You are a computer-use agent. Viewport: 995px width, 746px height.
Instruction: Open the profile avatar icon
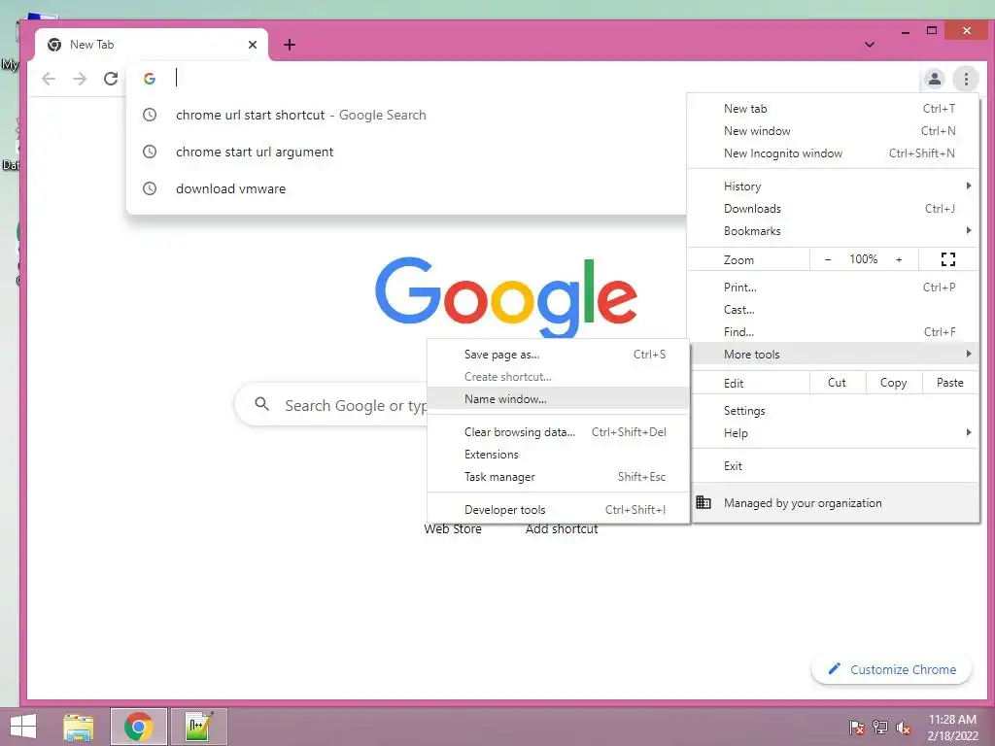[934, 79]
